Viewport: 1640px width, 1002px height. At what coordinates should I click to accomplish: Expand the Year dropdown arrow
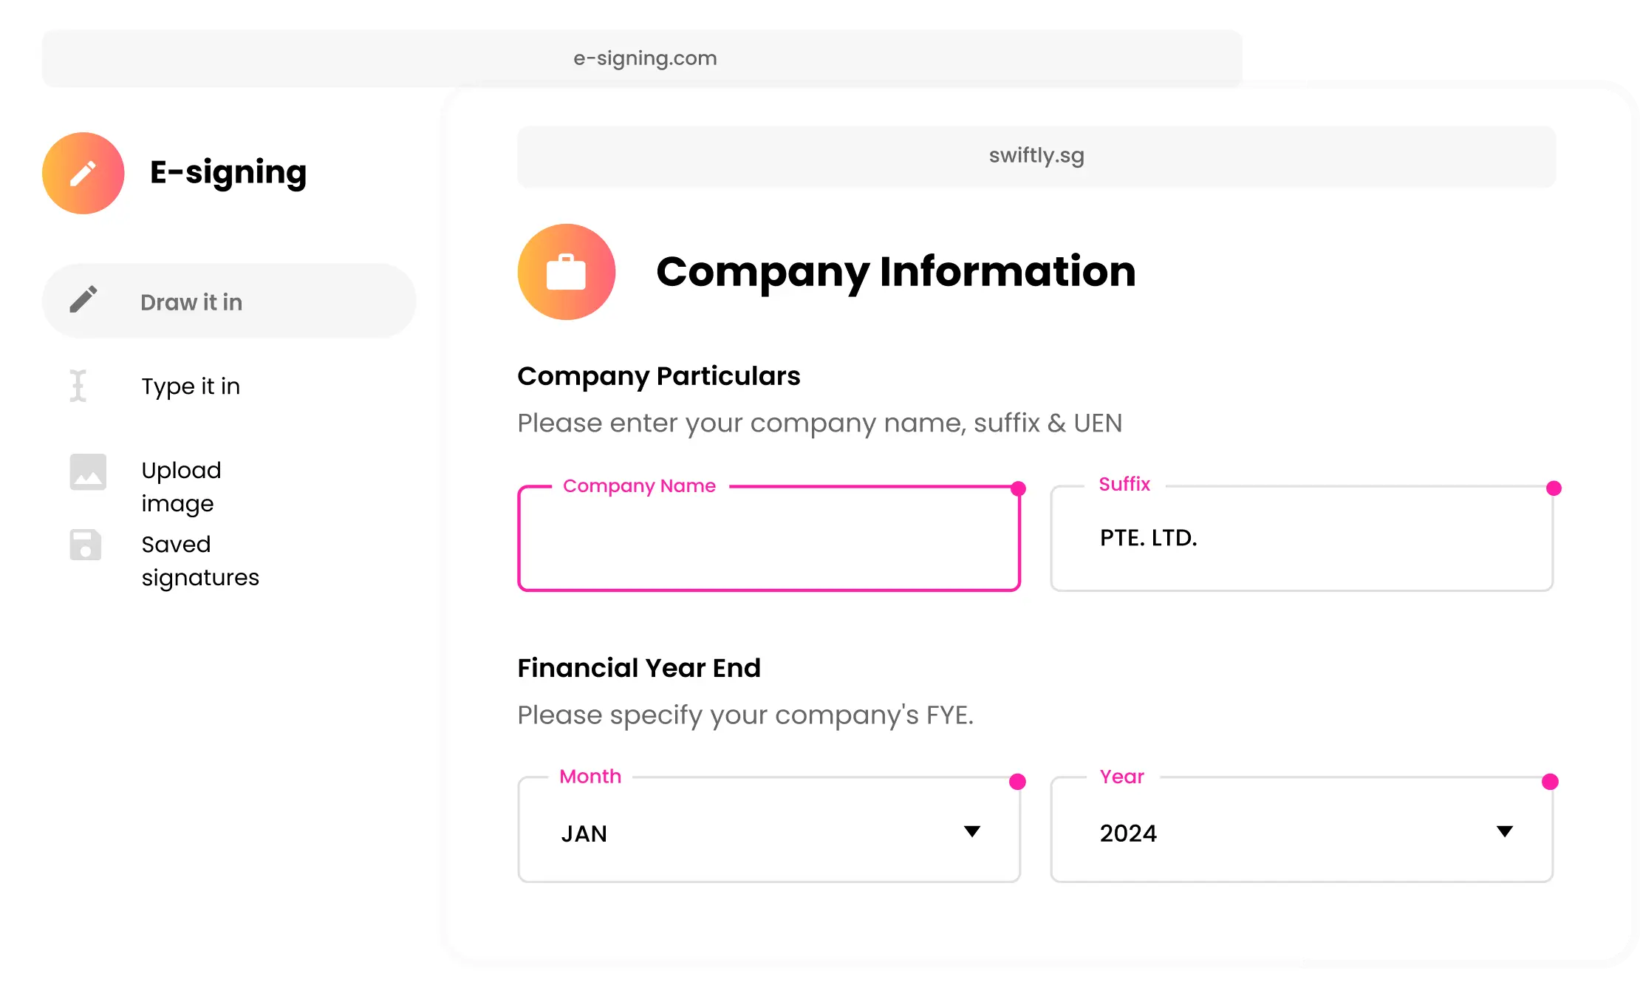(1505, 832)
